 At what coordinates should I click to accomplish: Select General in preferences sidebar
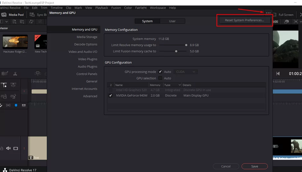coord(92,82)
